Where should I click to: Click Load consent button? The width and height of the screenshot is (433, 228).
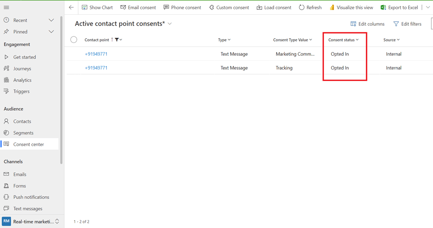(274, 7)
